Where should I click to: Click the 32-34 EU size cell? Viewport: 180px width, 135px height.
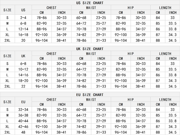click(23, 110)
